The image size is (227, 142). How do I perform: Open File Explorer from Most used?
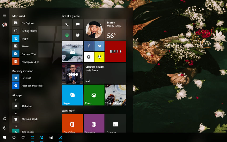coord(28,23)
